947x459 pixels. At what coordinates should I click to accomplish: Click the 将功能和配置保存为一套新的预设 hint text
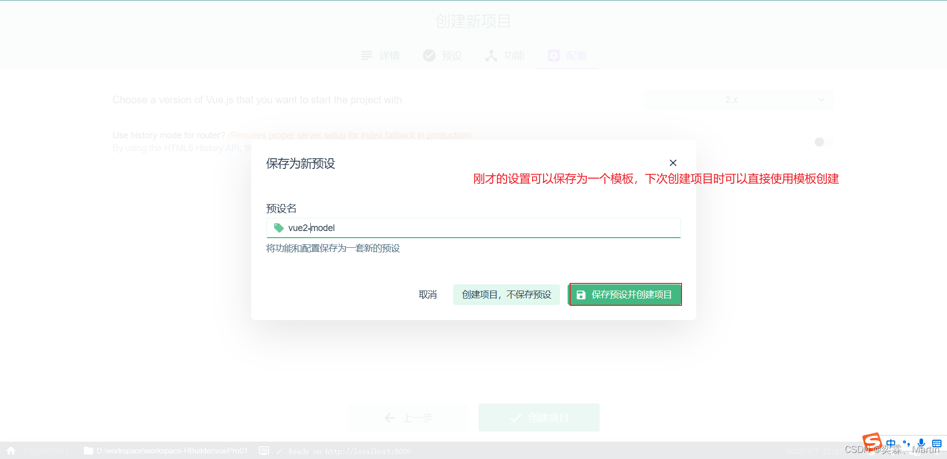(x=333, y=248)
